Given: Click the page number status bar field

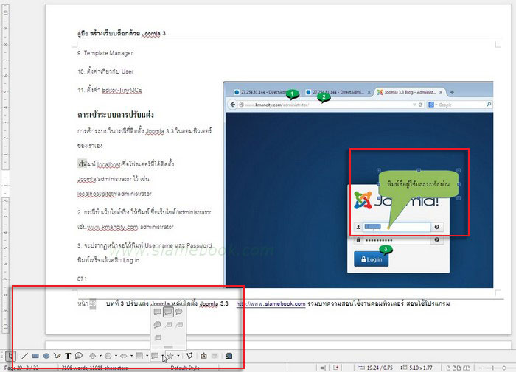Looking at the screenshot, I should click(x=21, y=368).
